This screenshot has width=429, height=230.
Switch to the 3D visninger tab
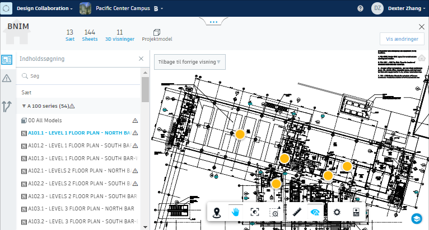tap(119, 36)
